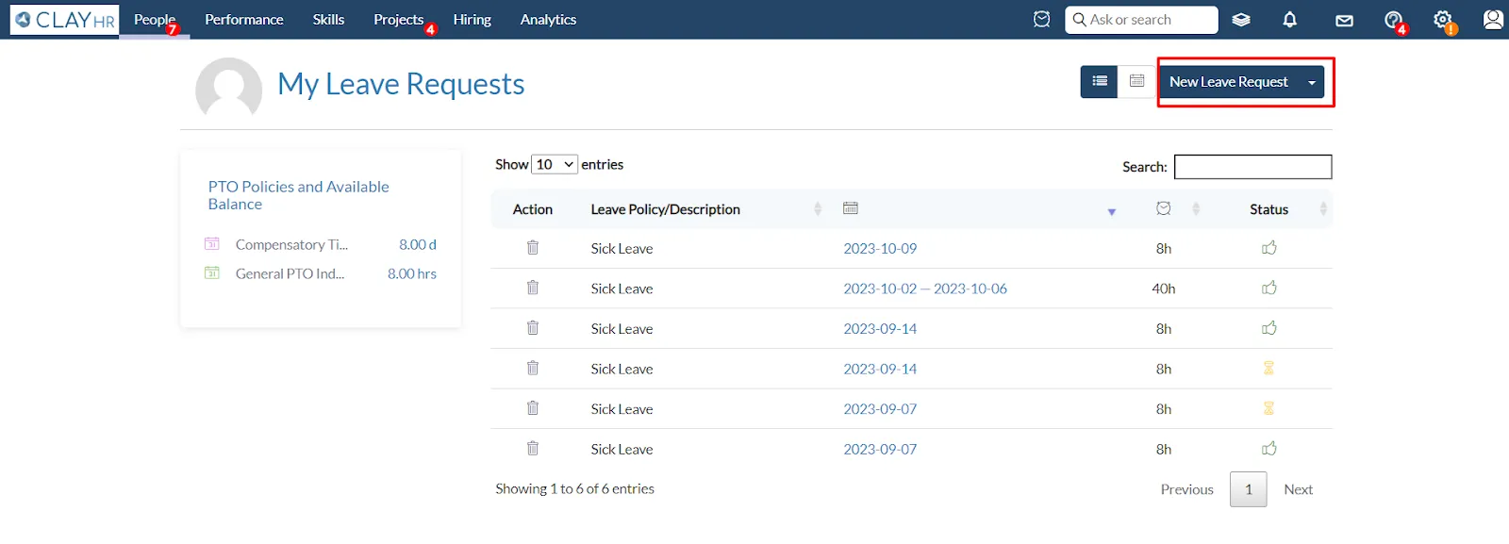Sort the Status column
This screenshot has height=544, width=1509.
click(1323, 209)
